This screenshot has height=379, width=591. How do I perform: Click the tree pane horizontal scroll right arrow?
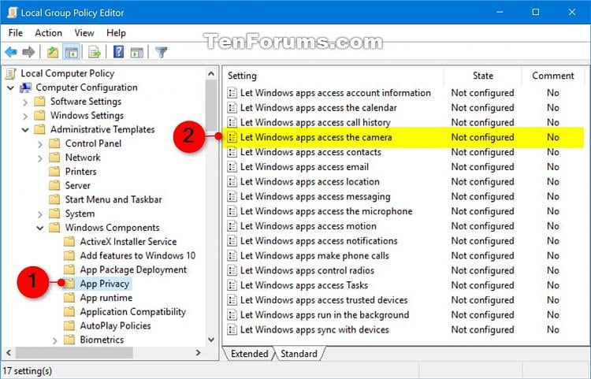[199, 353]
